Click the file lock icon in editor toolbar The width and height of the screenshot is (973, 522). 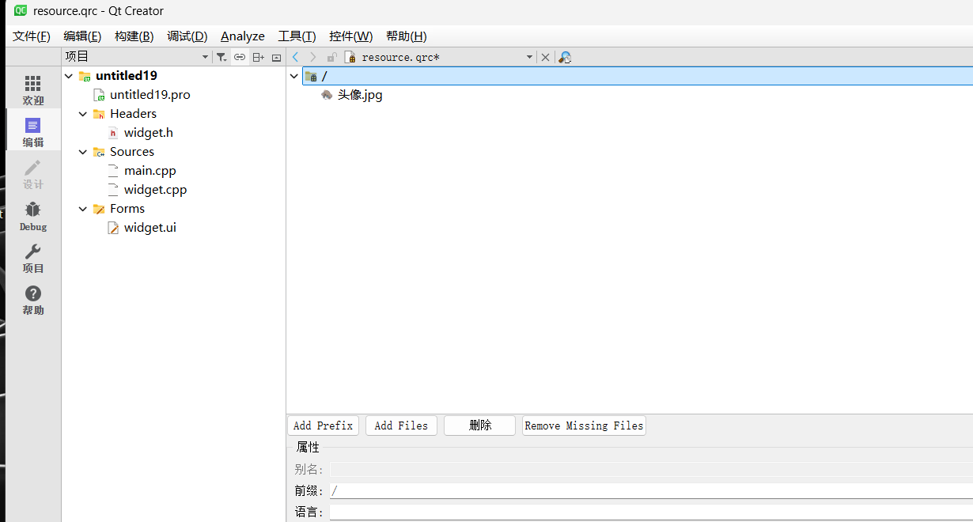coord(331,57)
